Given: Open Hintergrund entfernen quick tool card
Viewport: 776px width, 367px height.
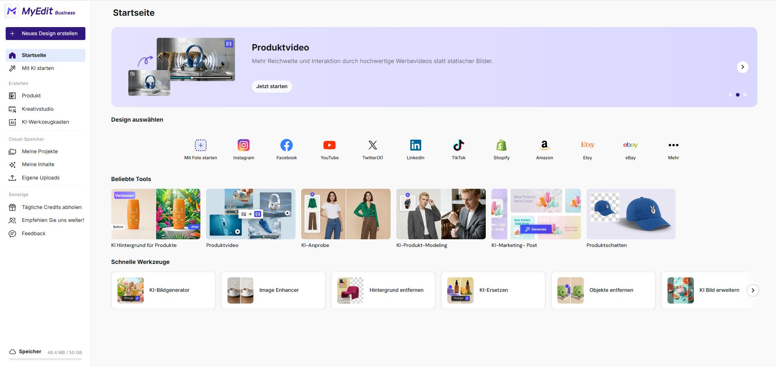Looking at the screenshot, I should [x=383, y=290].
